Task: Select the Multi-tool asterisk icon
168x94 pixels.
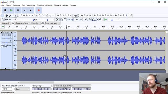Action: tap(10, 20)
